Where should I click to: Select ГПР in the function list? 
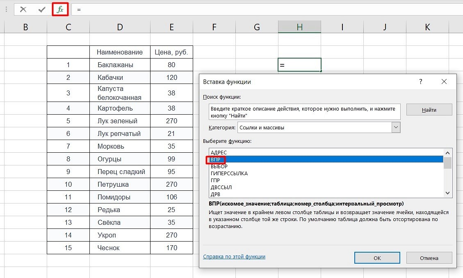[x=326, y=181]
